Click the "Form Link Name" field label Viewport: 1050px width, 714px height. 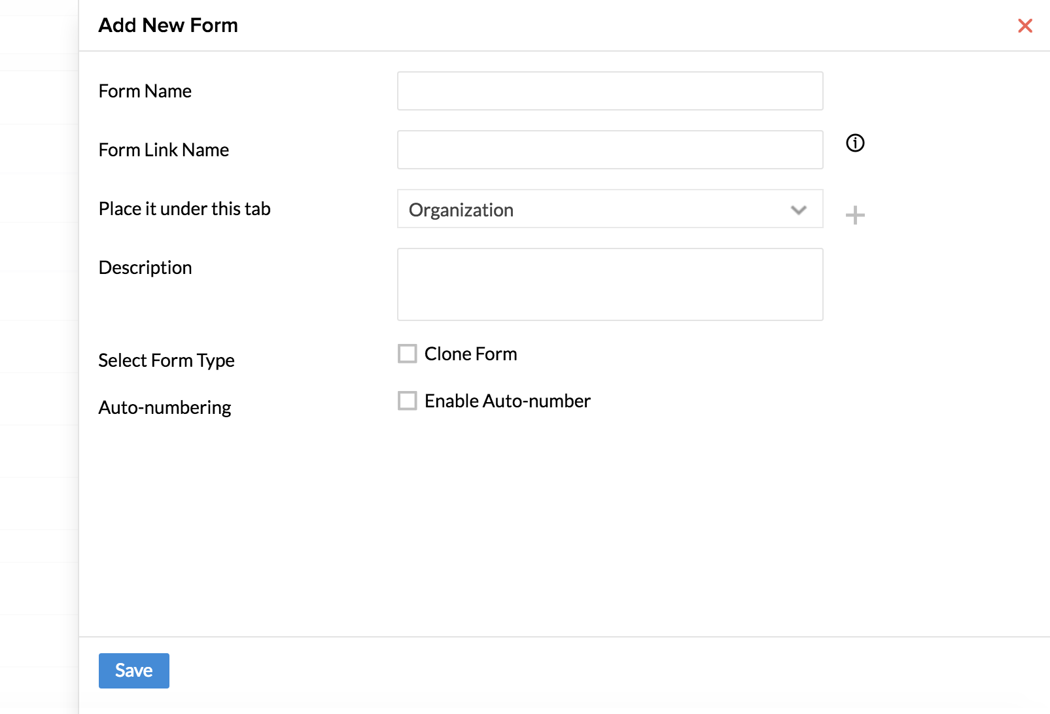(164, 150)
